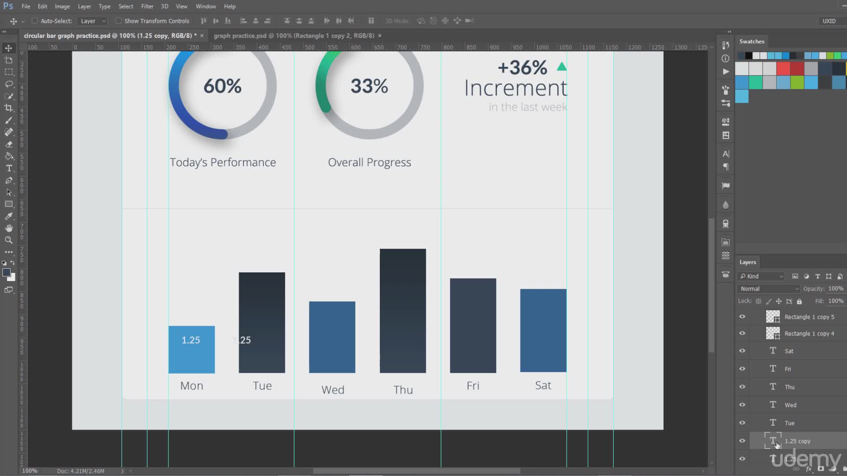
Task: Select the Zoom tool
Action: (8, 240)
